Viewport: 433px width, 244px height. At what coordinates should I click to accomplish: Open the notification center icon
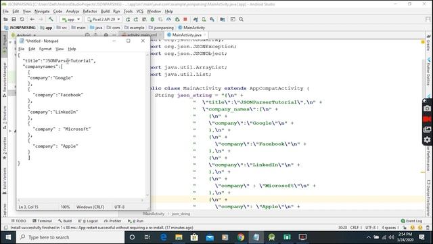pyautogui.click(x=421, y=237)
